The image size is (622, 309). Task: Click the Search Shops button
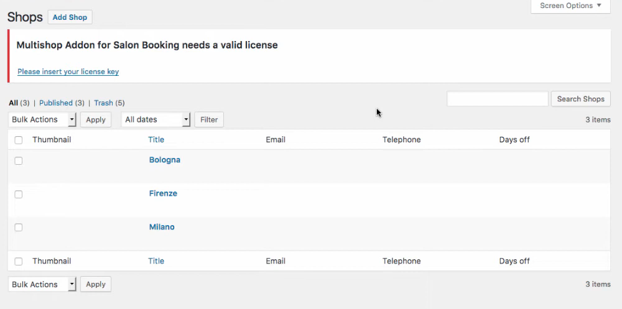(x=580, y=99)
